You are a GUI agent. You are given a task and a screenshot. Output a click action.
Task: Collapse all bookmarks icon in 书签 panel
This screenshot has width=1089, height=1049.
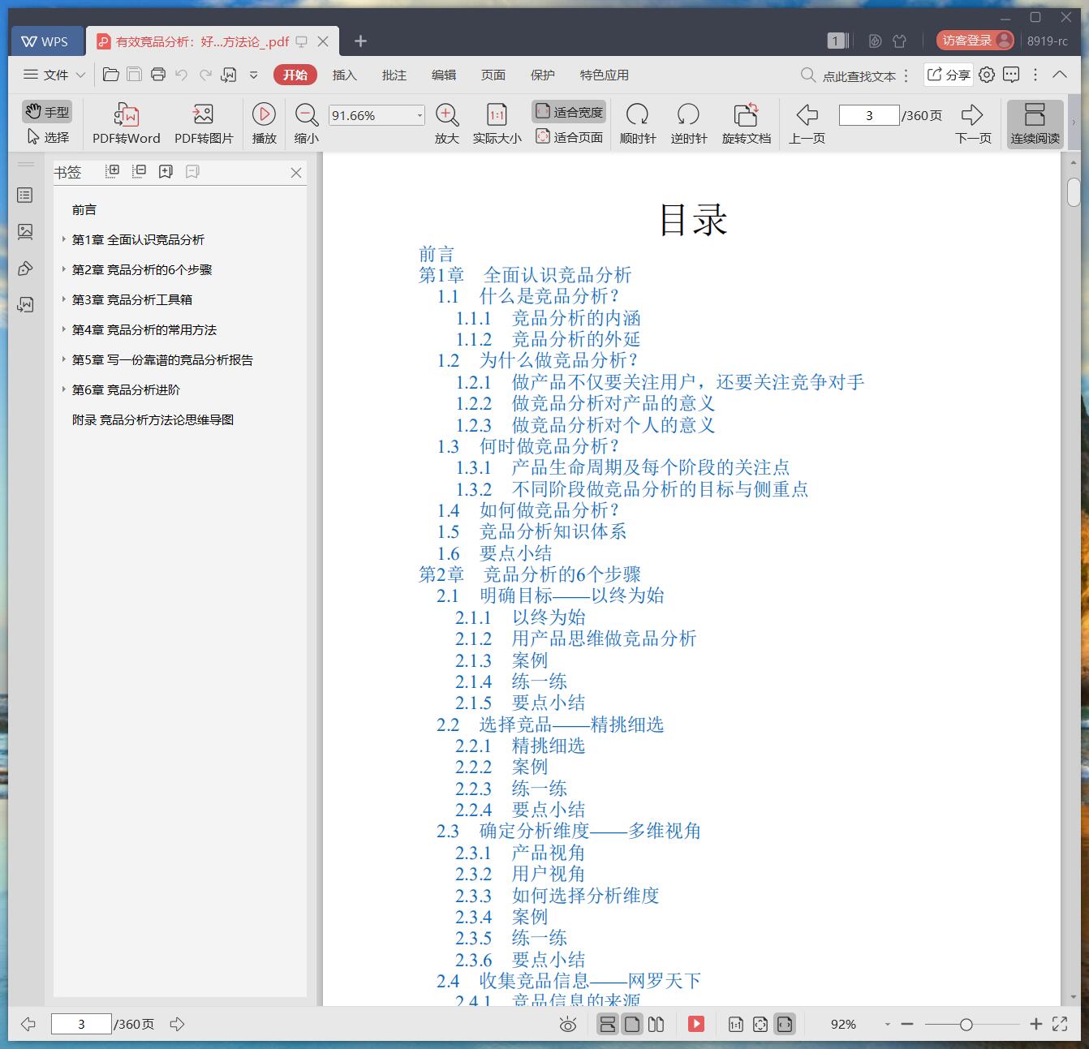pos(140,171)
